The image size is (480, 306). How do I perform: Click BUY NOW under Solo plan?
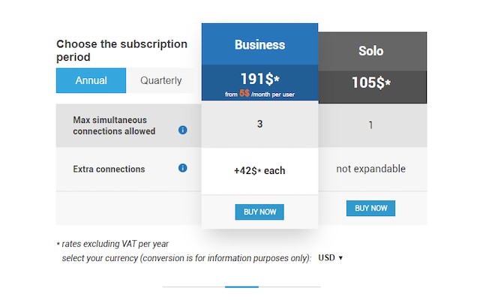[370, 208]
